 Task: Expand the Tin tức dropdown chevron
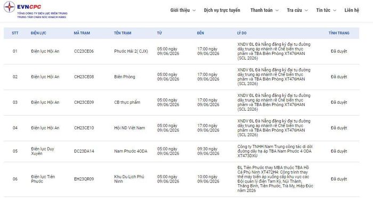tap(335, 11)
